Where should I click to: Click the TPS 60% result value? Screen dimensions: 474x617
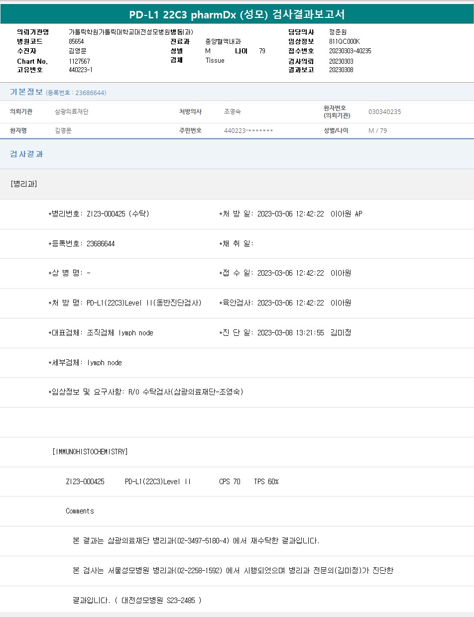(x=266, y=482)
